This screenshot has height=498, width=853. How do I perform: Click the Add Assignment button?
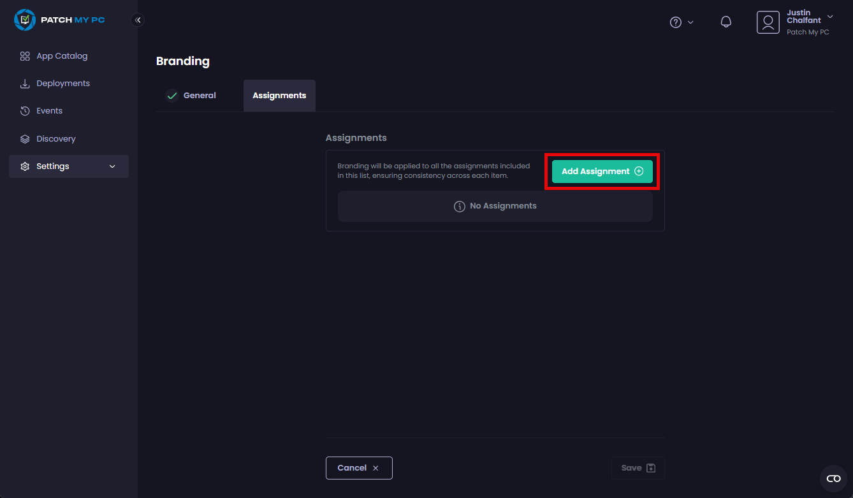click(x=602, y=172)
